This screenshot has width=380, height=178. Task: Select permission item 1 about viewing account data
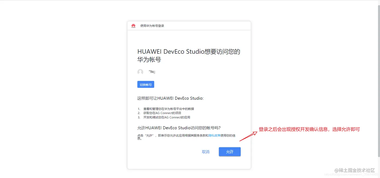pyautogui.click(x=169, y=109)
